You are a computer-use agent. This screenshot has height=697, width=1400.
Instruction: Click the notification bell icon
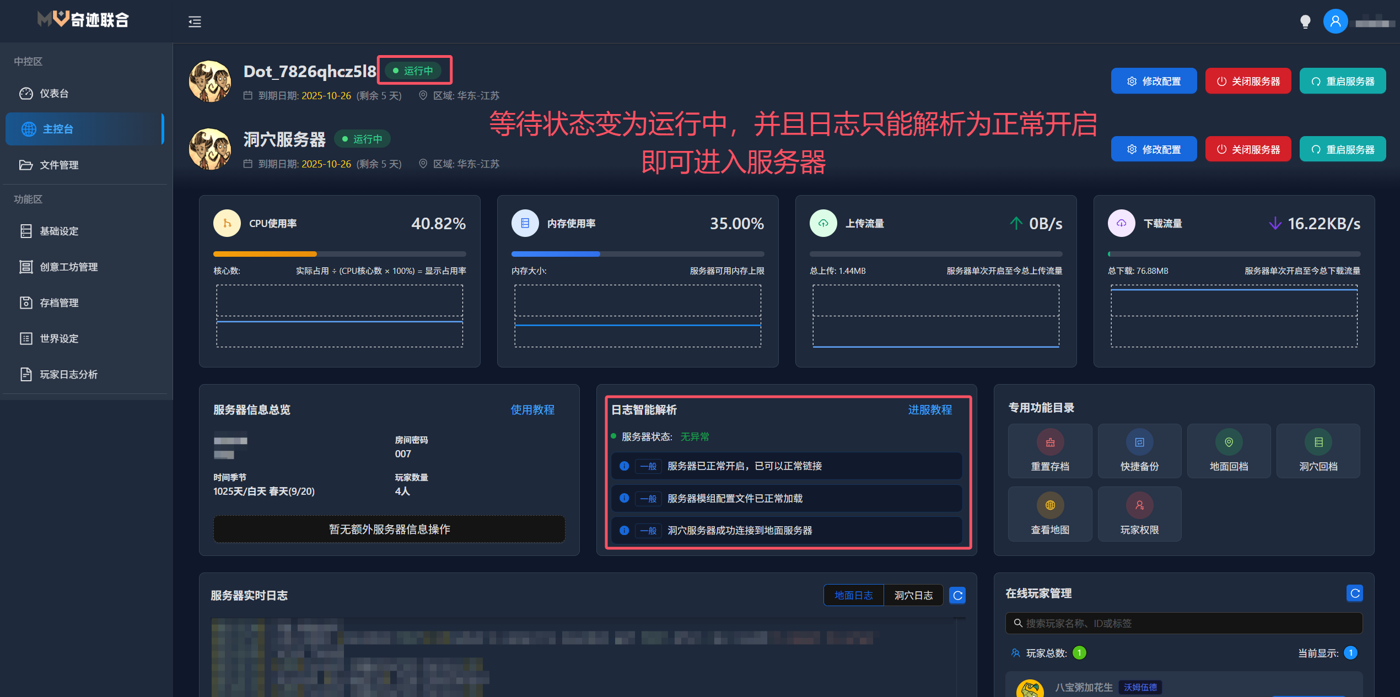(x=1305, y=21)
